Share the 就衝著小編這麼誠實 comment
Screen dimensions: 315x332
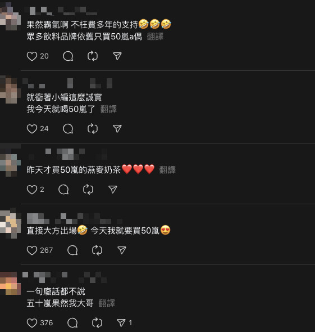[117, 129]
